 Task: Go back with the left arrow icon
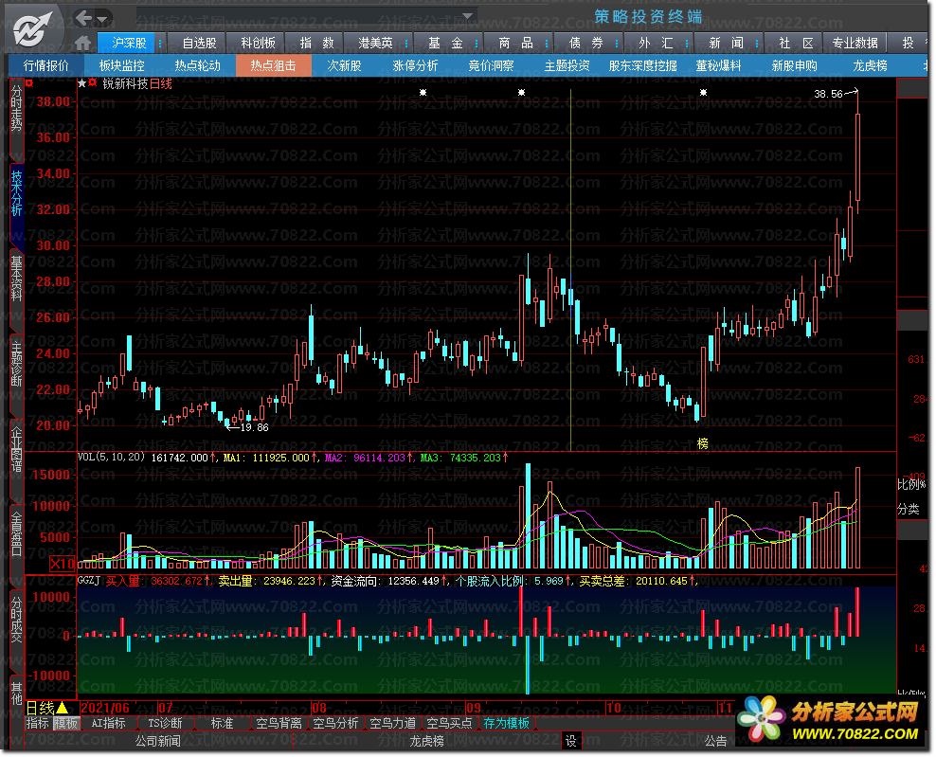(x=83, y=18)
